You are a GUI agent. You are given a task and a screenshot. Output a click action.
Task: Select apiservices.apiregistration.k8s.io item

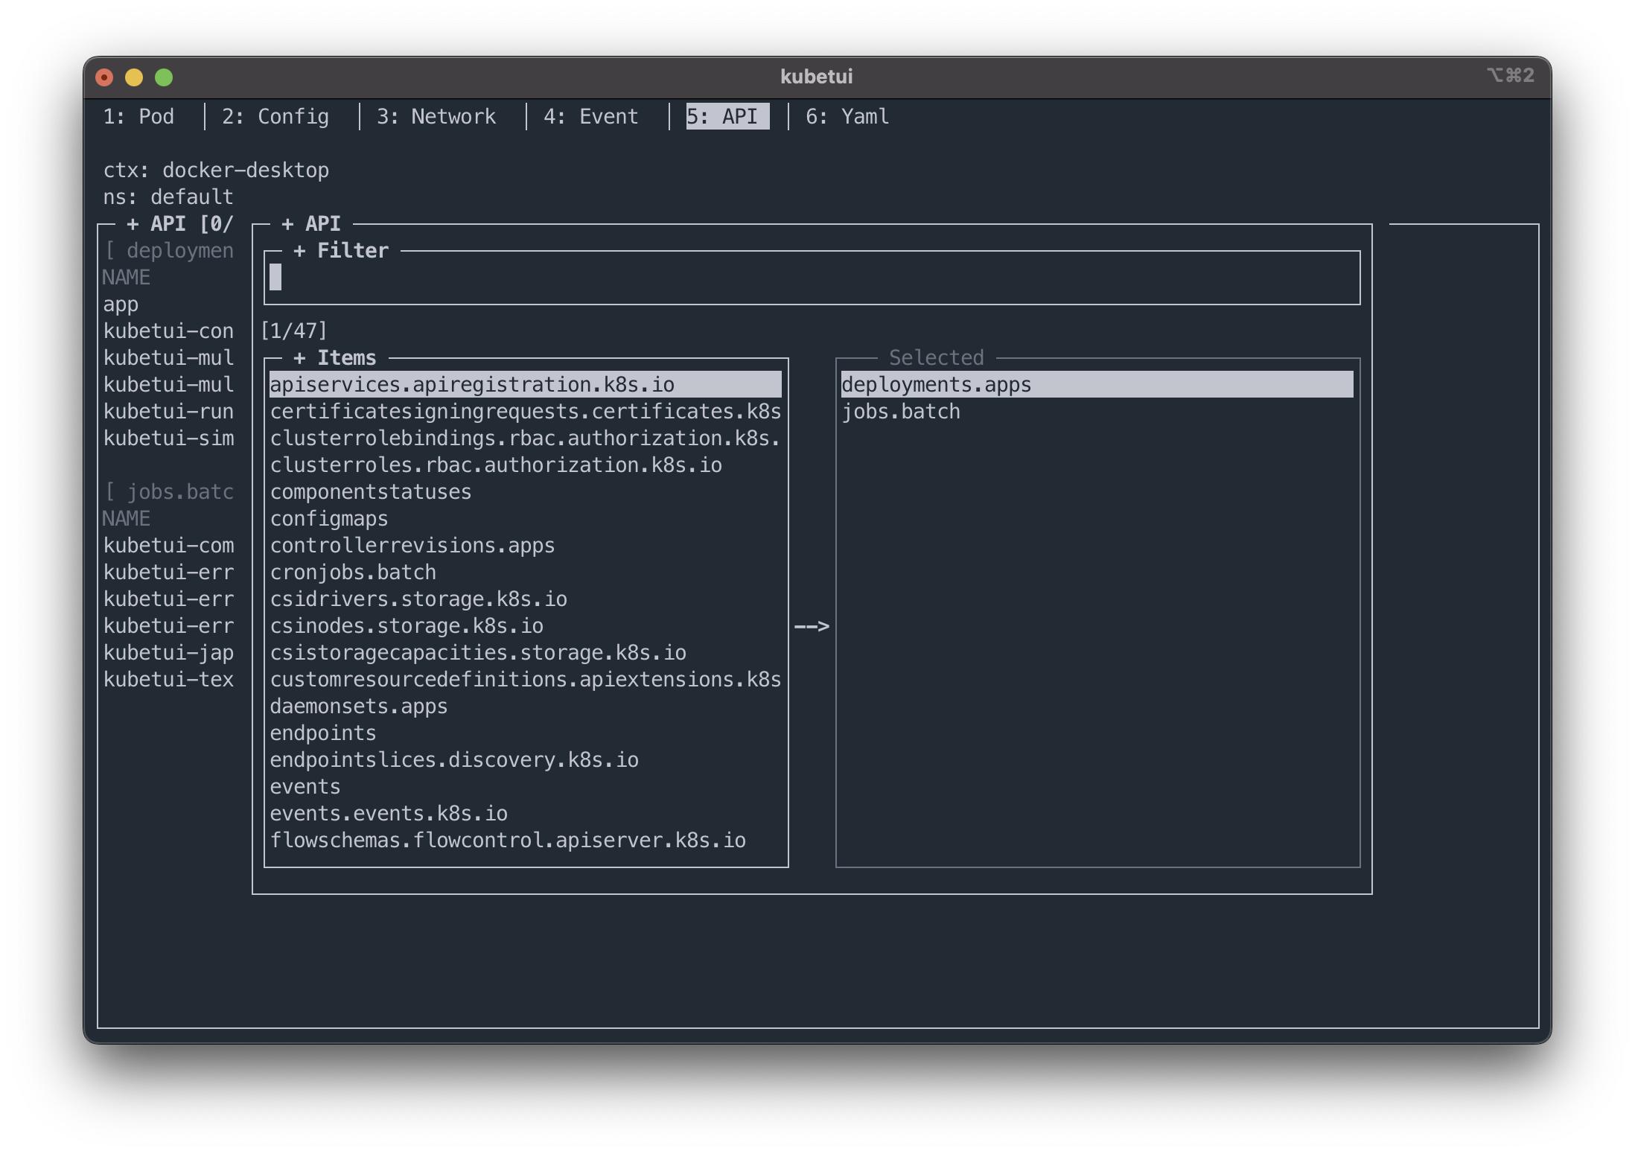pyautogui.click(x=472, y=385)
